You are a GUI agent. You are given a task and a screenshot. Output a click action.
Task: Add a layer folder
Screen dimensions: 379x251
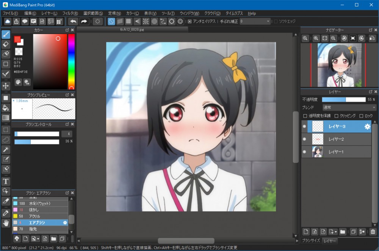[x=343, y=232]
